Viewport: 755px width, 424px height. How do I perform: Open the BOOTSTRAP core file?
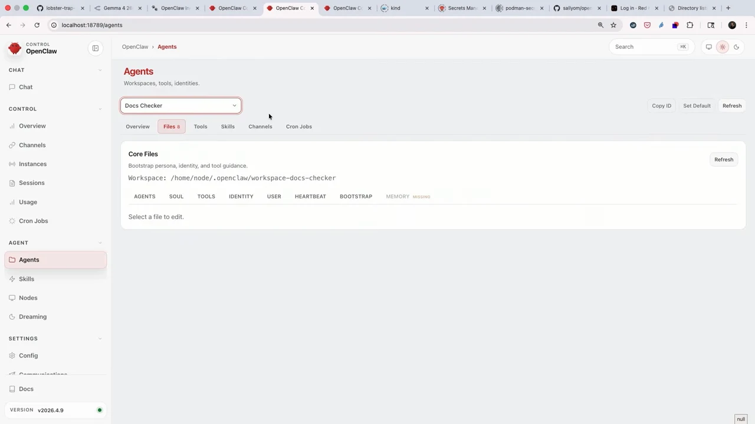click(356, 197)
